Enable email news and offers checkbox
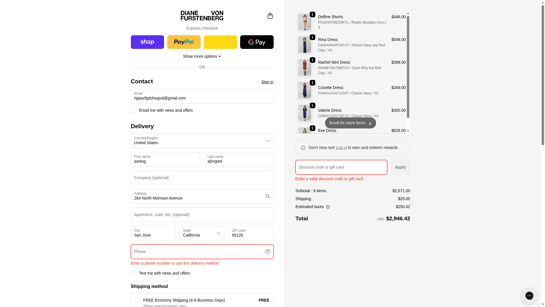 coord(134,110)
